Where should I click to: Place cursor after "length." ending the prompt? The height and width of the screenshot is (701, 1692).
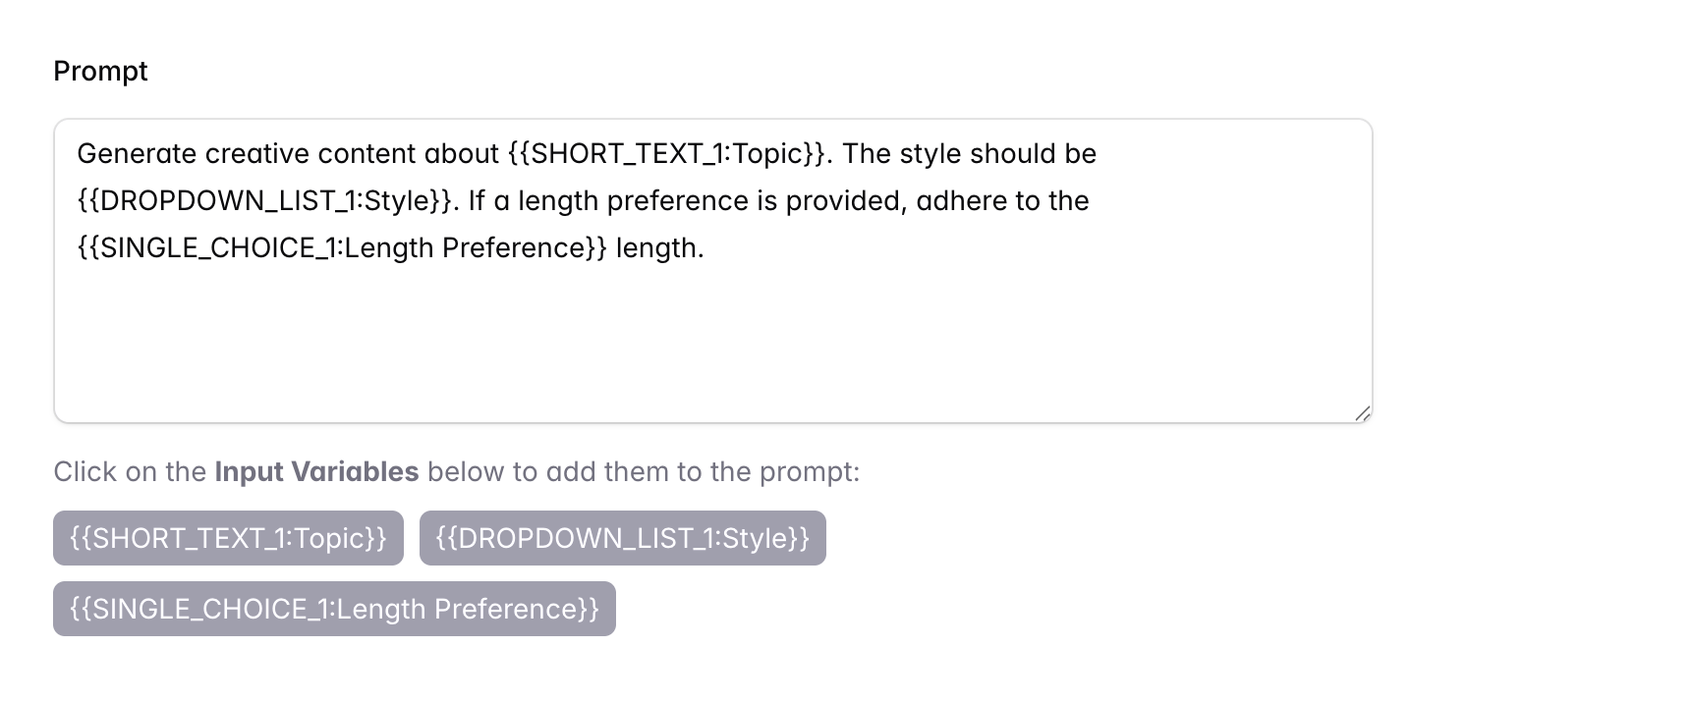click(x=705, y=247)
